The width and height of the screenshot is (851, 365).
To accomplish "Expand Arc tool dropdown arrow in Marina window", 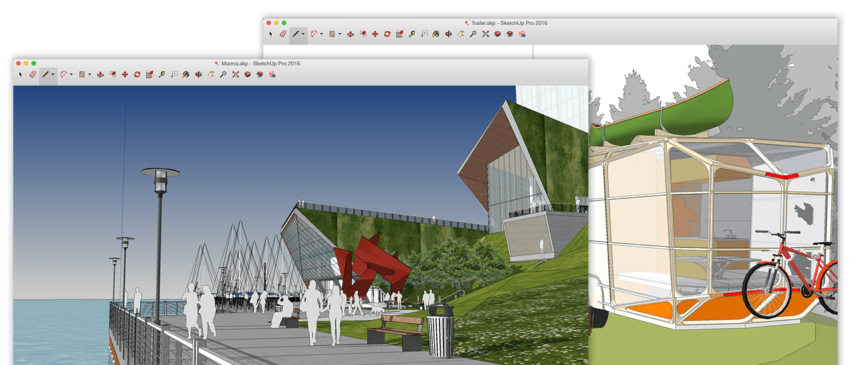I will [x=71, y=74].
